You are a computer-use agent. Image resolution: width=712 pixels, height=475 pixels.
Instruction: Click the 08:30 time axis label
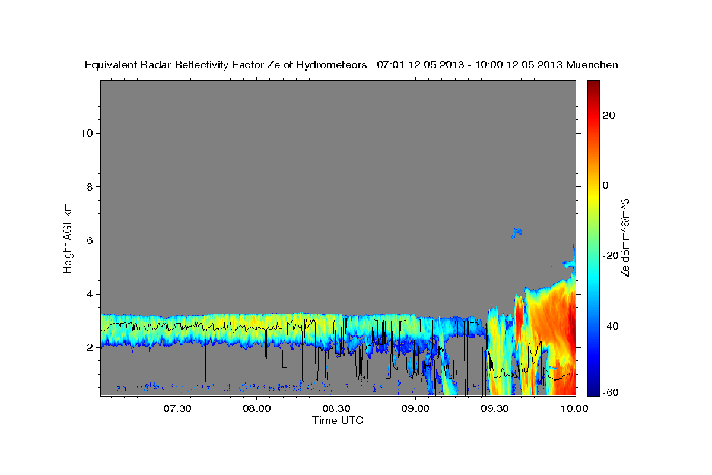(336, 408)
